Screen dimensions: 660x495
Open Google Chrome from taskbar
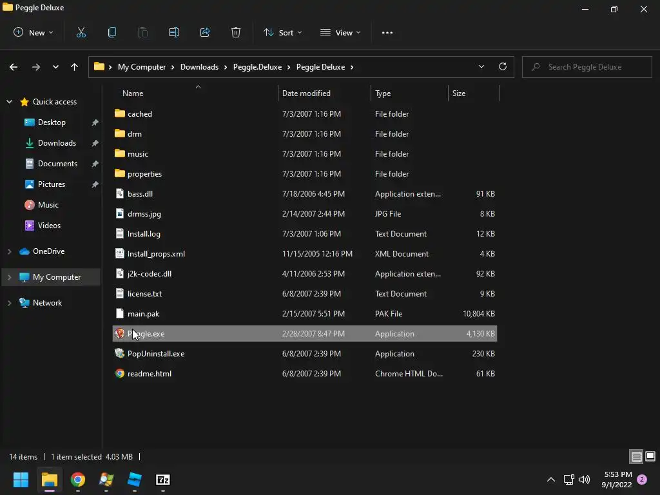click(78, 480)
